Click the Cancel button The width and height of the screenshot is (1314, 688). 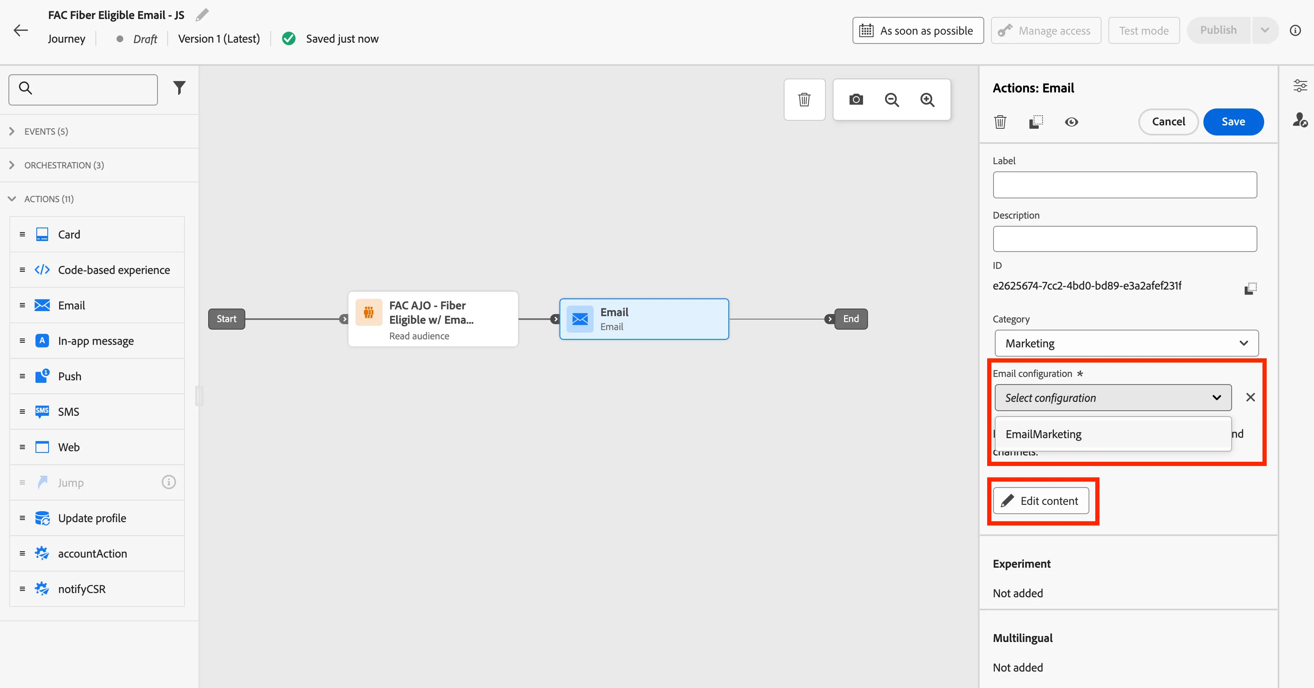[x=1168, y=122]
